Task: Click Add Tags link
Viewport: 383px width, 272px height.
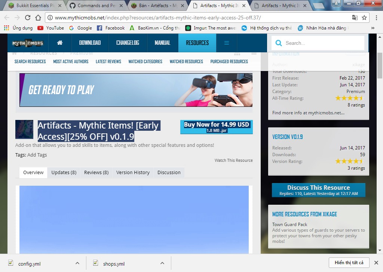Action: point(37,155)
